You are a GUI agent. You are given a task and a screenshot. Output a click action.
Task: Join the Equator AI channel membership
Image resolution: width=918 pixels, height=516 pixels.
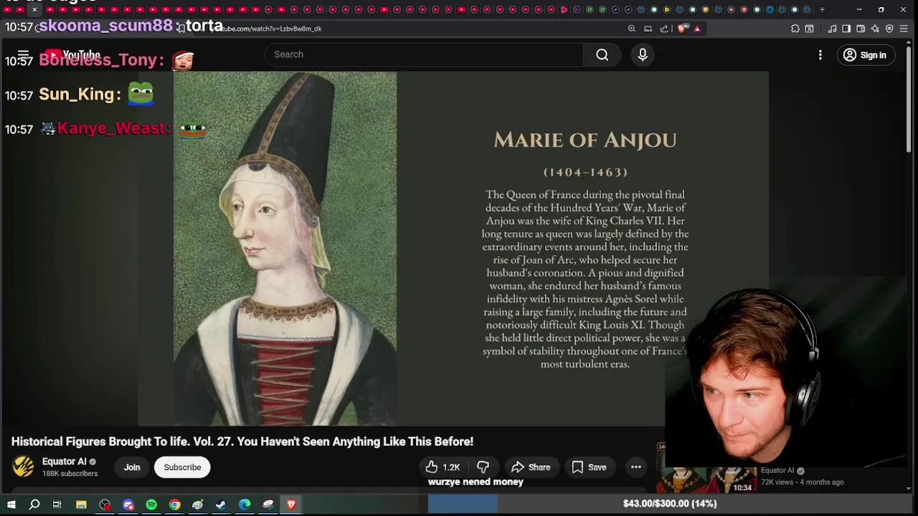132,467
